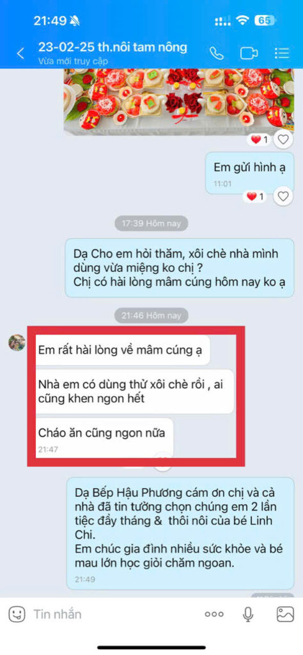This screenshot has width=303, height=655.
Task: Open the food tray photo in the chat
Action: click(x=178, y=102)
